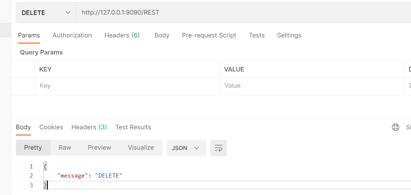Viewport: 411px width, 195px height.
Task: Click the query param Key input cell
Action: point(127,86)
